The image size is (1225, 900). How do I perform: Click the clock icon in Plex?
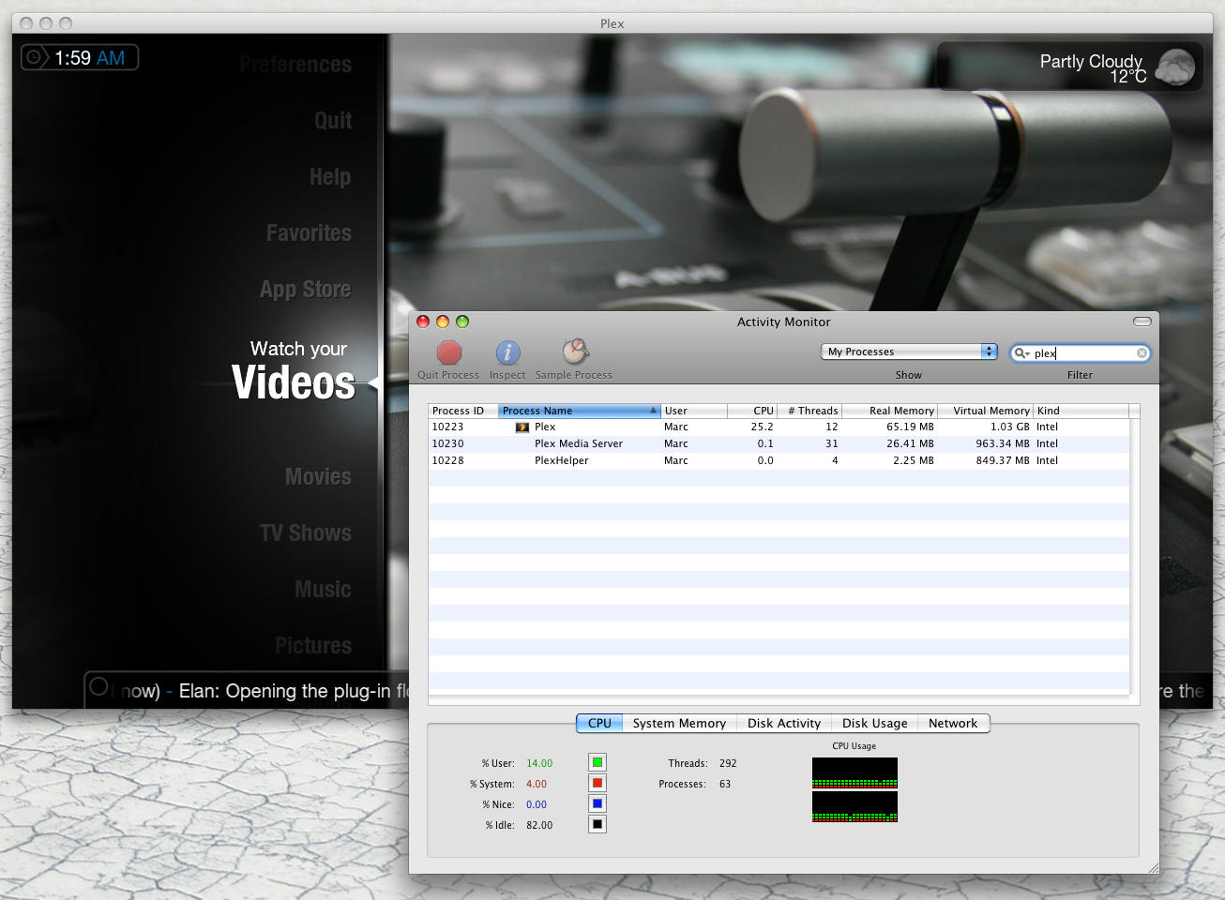34,58
